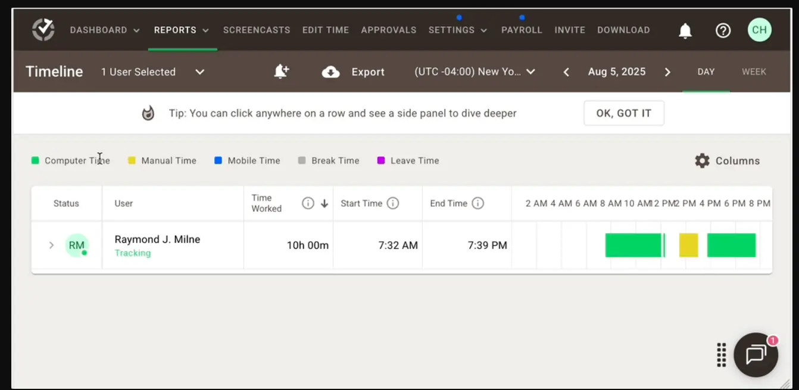Click the 7:39 PM end time
This screenshot has height=390, width=799.
487,245
